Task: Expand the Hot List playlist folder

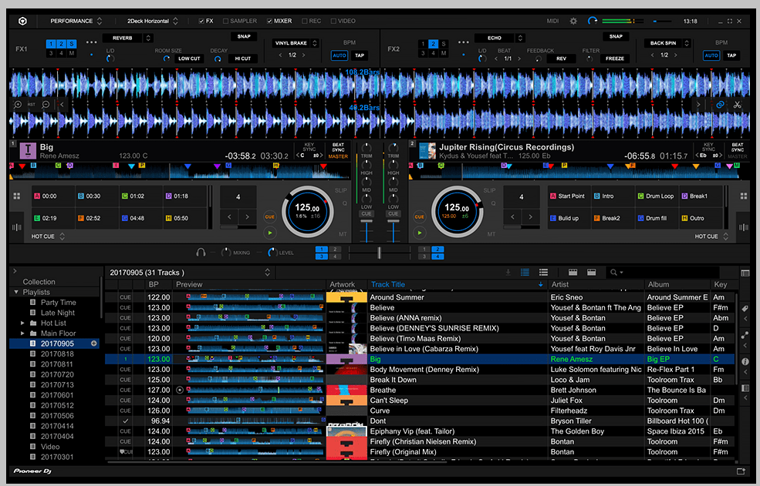Action: (x=22, y=323)
